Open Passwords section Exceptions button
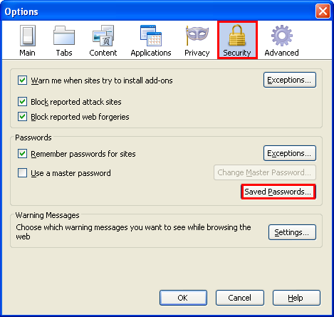Screen dimensions: 334x317 pos(290,153)
